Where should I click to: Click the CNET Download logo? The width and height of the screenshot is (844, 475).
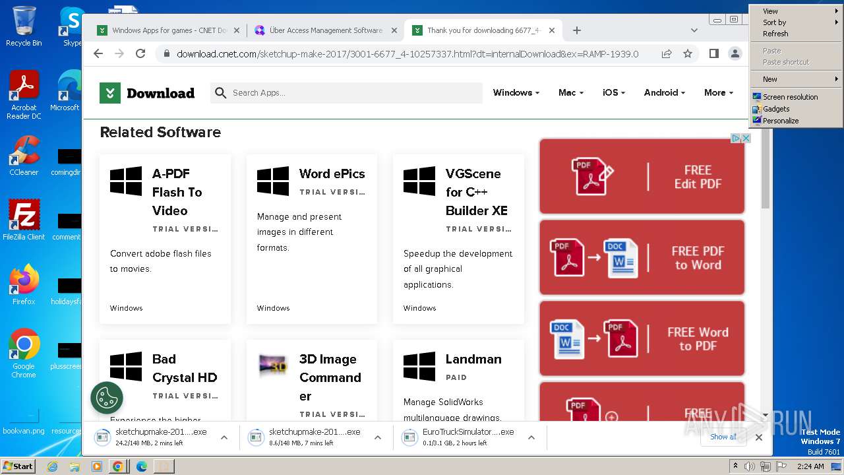147,93
